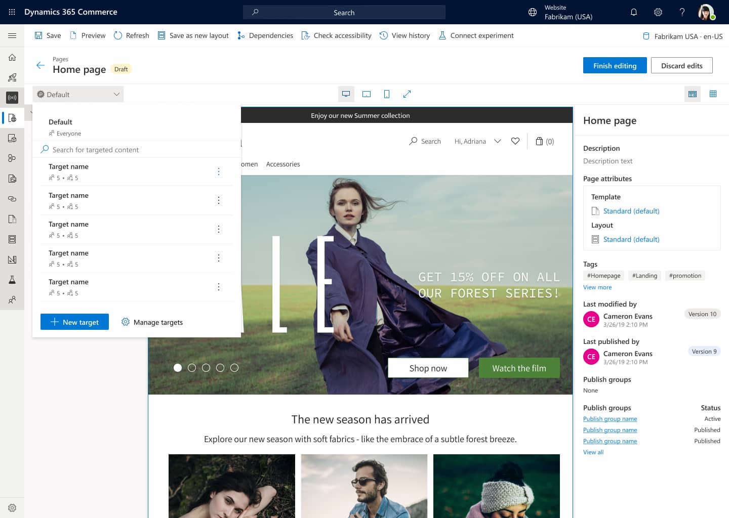Screen dimensions: 729x518
Task: Click the notifications bell icon
Action: point(634,12)
